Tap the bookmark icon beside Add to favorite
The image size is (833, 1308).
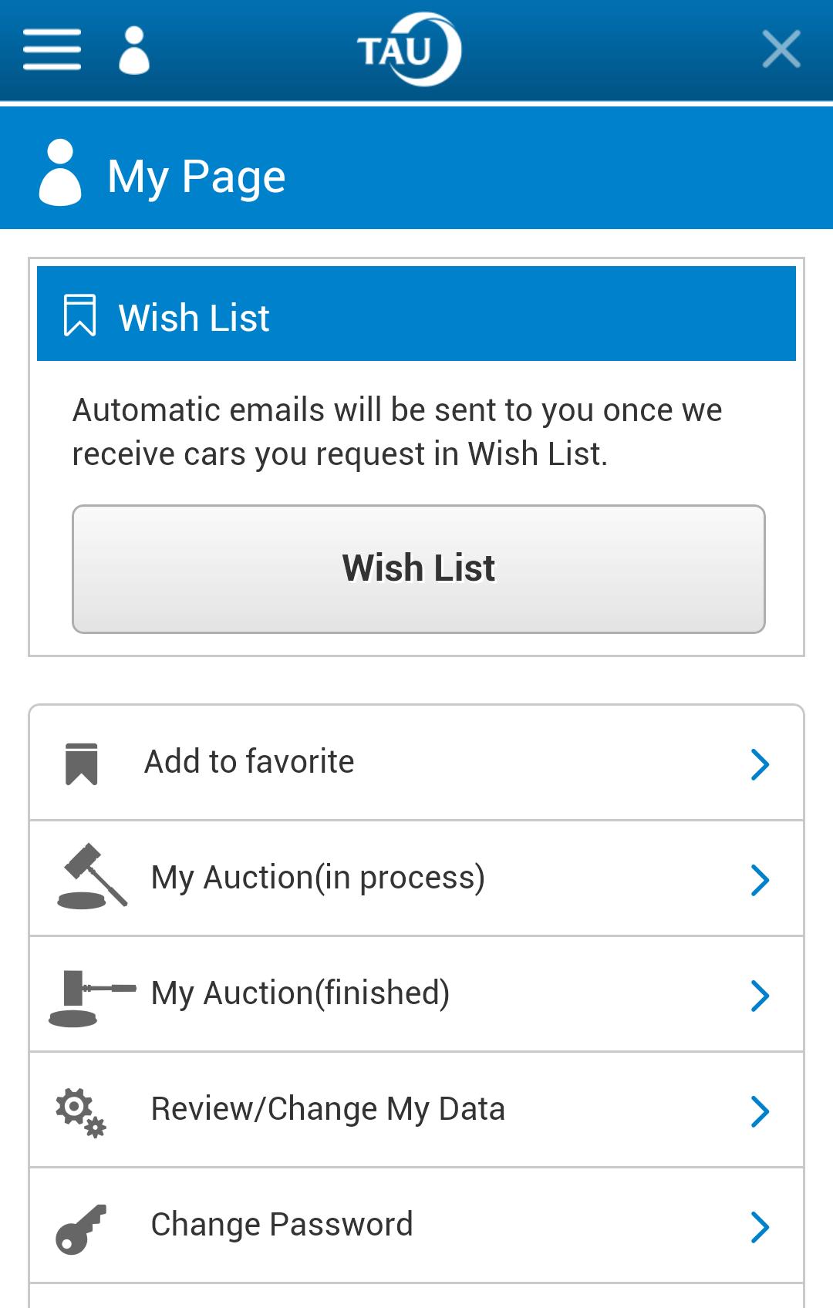coord(82,764)
